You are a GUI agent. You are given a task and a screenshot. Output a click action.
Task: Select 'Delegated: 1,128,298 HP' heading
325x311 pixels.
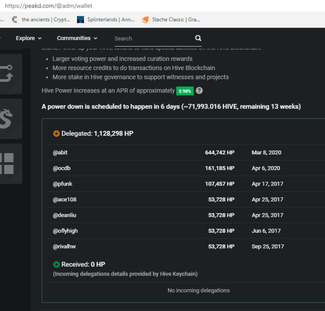97,134
